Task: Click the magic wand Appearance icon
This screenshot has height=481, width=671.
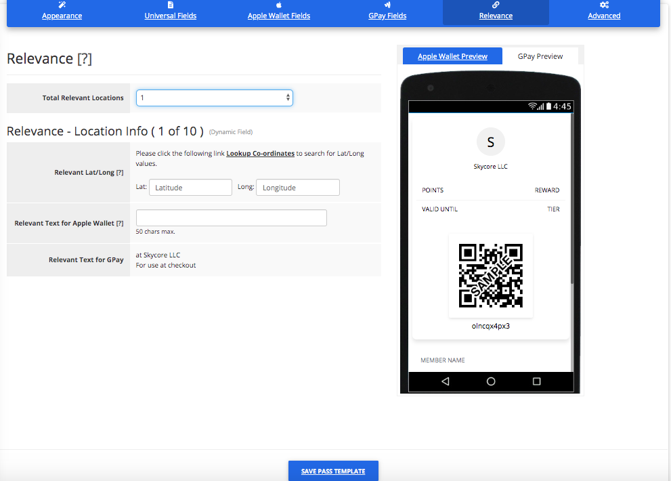Action: pyautogui.click(x=62, y=5)
